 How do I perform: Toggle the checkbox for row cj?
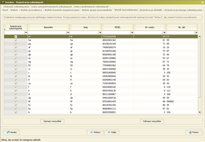(x=16, y=69)
